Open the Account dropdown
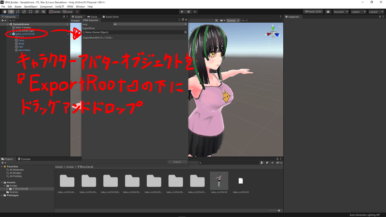 click(341, 12)
